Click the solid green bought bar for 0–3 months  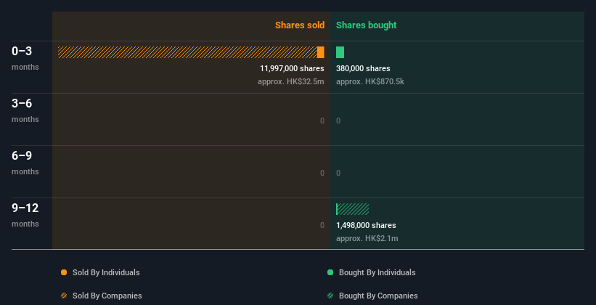click(x=340, y=52)
